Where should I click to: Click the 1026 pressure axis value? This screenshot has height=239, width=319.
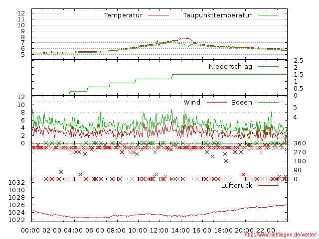16,205
